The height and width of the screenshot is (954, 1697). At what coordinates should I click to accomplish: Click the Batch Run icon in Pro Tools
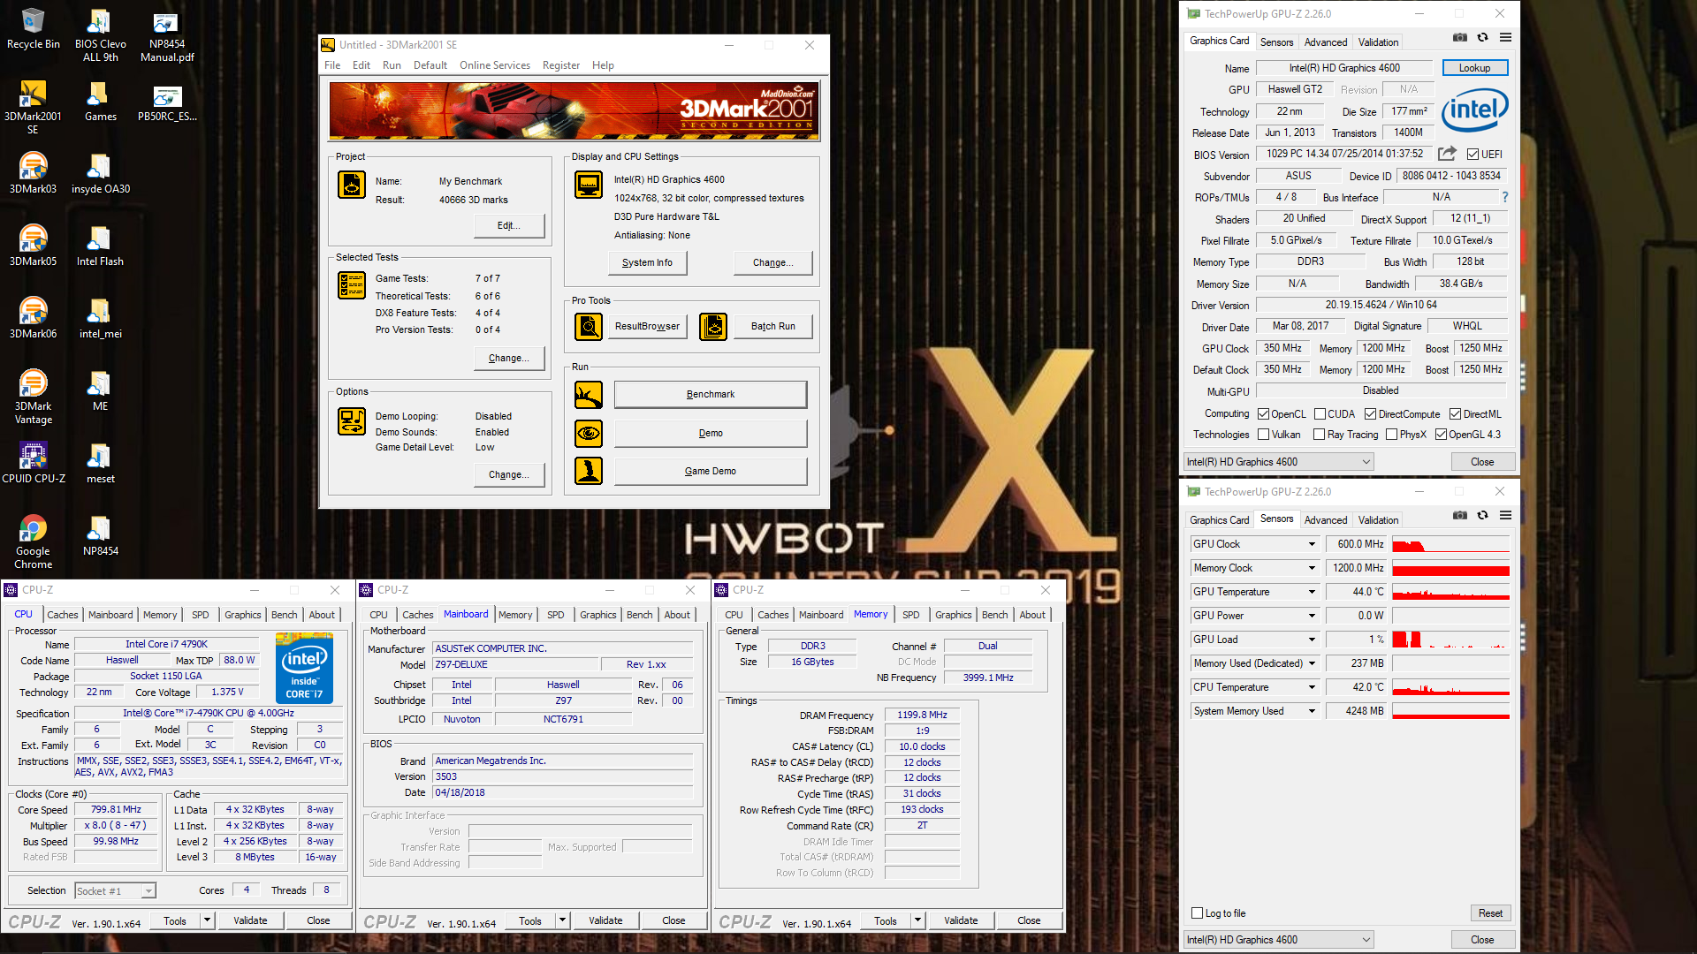click(x=713, y=327)
